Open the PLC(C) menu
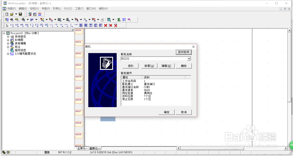 (68, 8)
